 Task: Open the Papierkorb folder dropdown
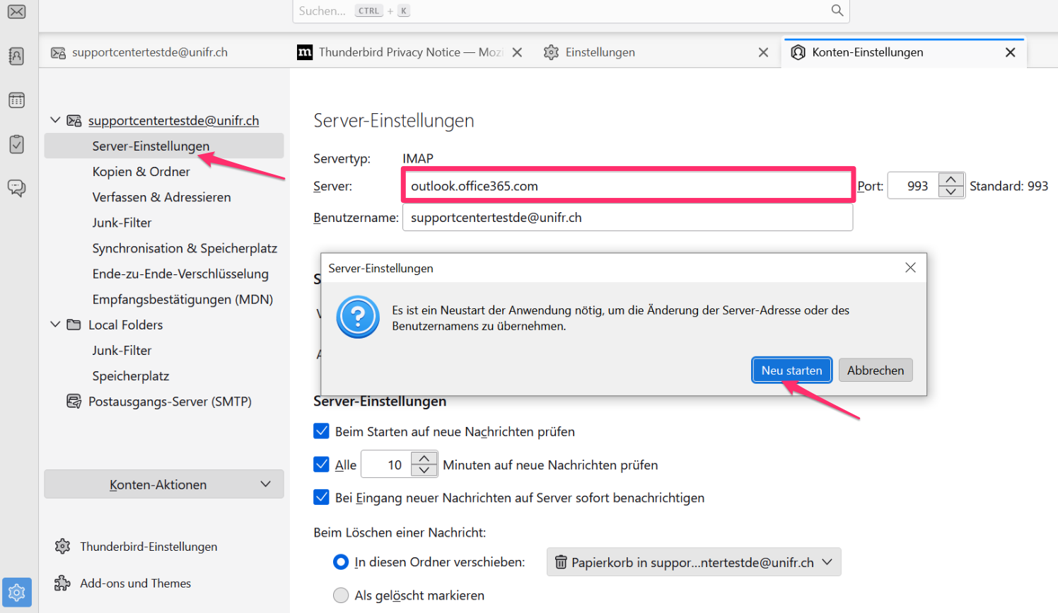[693, 562]
